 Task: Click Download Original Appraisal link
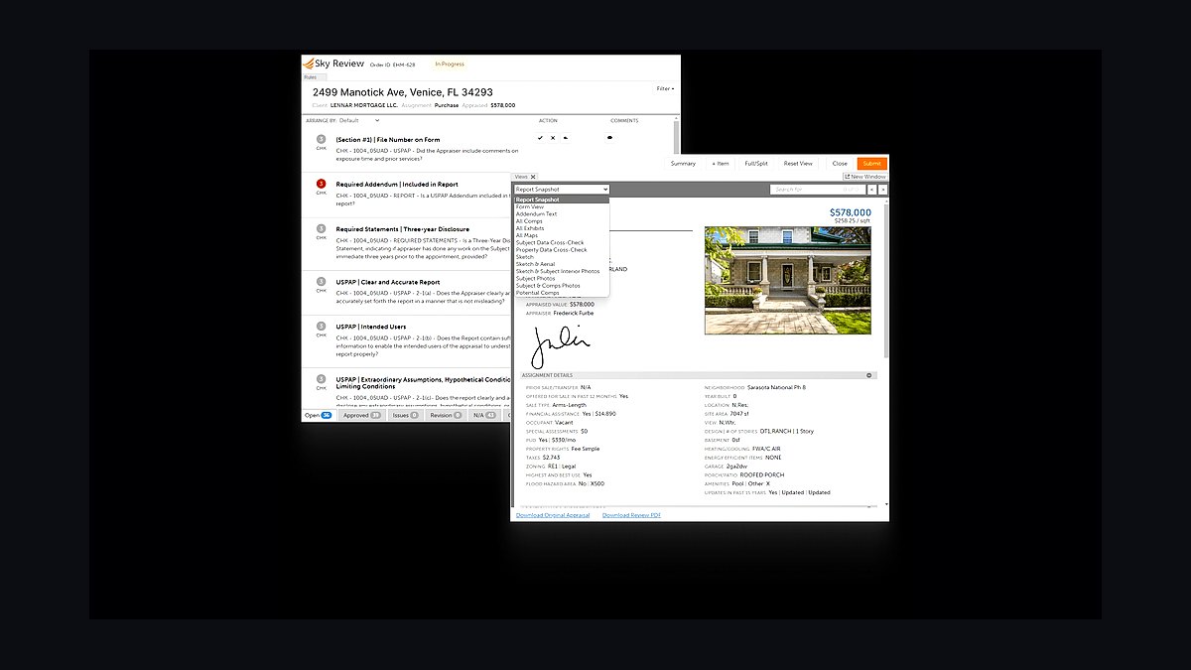coord(553,515)
